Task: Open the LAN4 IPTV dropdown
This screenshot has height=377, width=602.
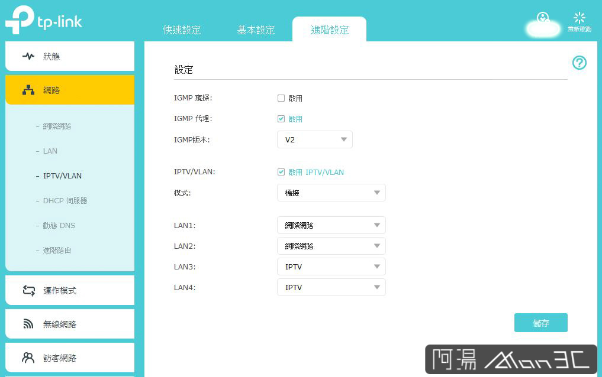Action: [x=331, y=287]
